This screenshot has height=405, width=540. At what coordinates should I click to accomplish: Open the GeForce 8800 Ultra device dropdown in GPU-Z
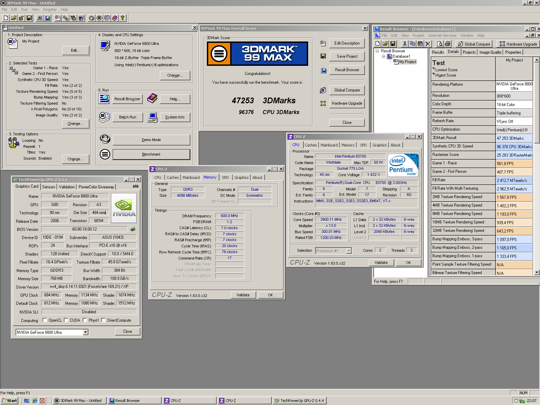pos(86,332)
